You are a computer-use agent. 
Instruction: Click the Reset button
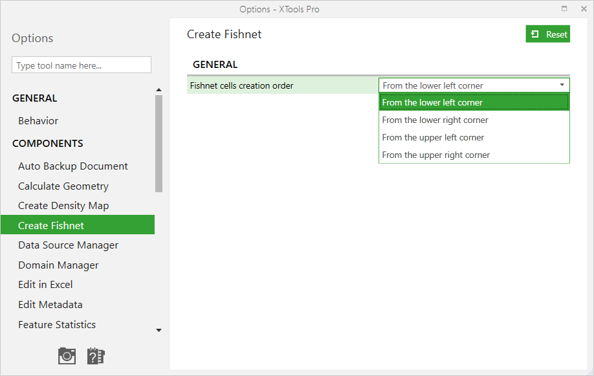pos(548,34)
